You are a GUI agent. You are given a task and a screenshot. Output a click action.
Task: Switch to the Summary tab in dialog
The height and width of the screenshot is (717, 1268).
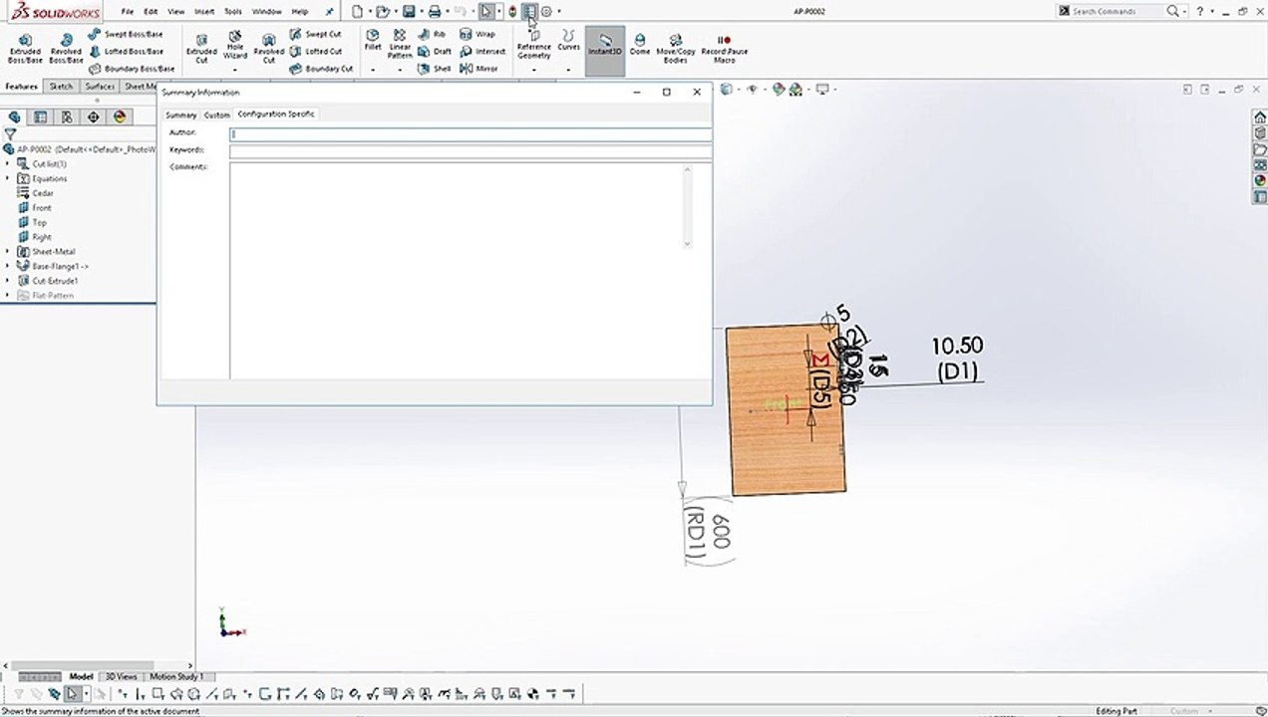point(180,115)
